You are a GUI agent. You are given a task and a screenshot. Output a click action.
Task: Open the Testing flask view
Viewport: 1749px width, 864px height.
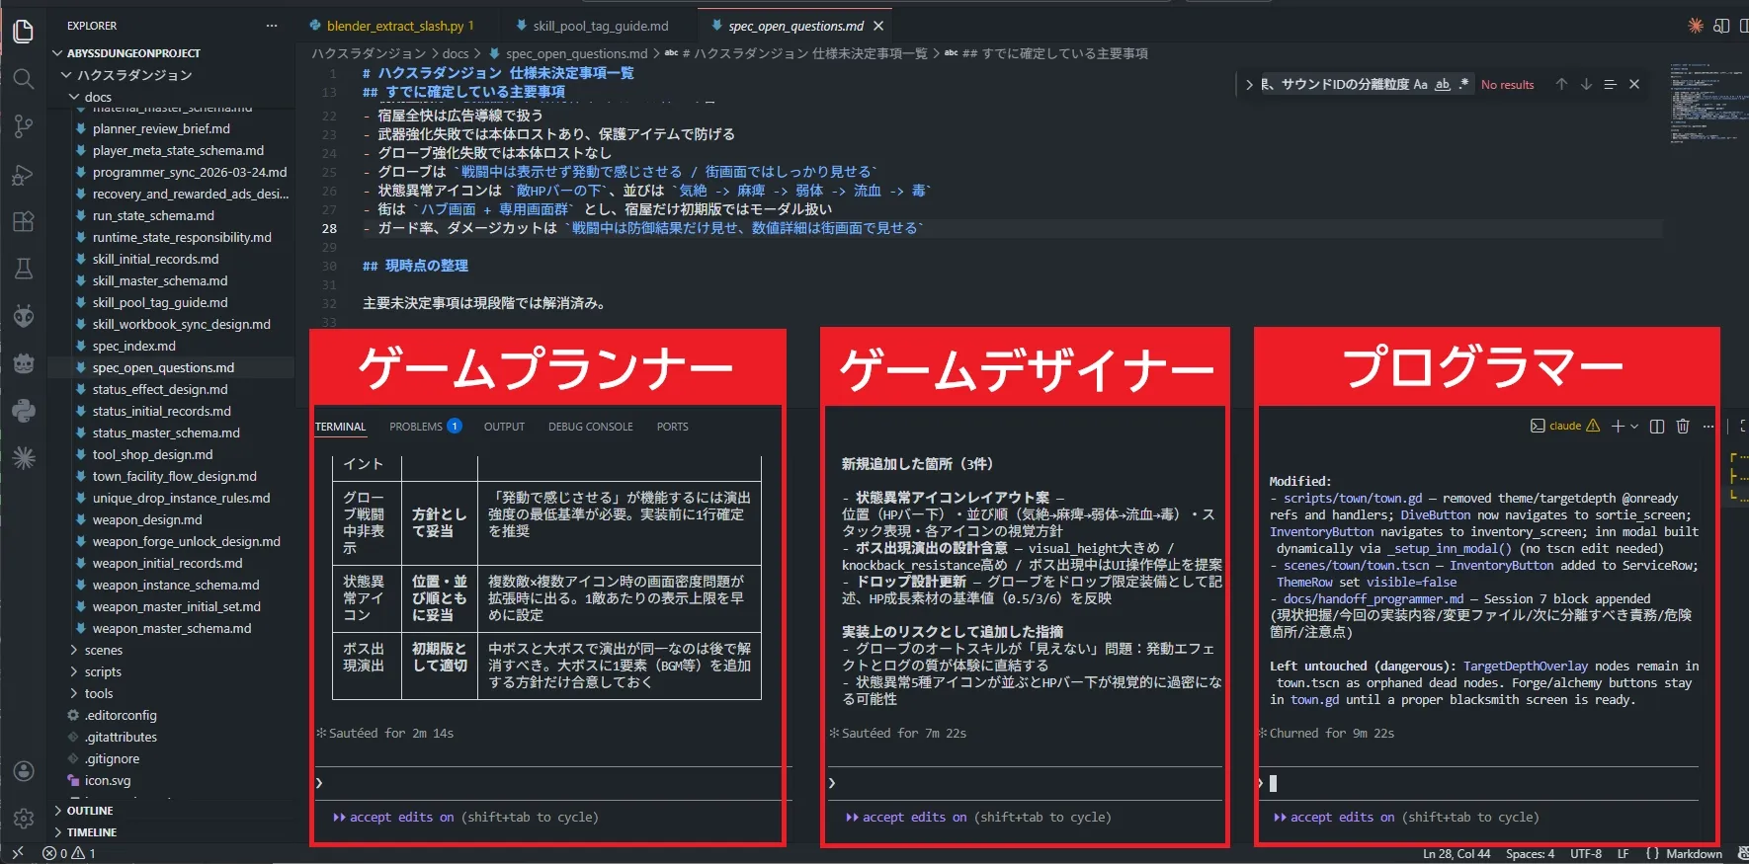pos(24,269)
